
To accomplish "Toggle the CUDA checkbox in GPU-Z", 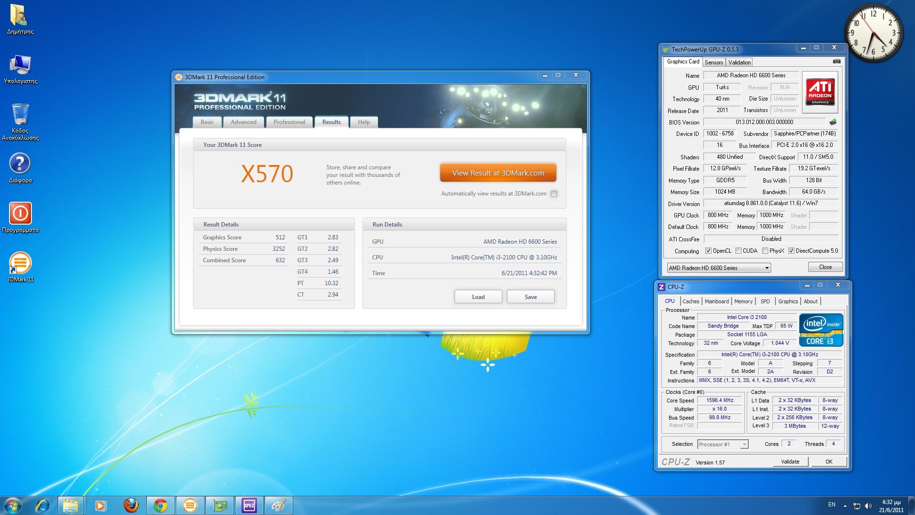I will click(738, 251).
